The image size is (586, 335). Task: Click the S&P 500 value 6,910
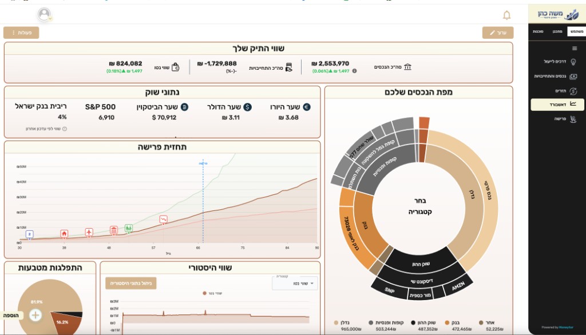tap(106, 118)
